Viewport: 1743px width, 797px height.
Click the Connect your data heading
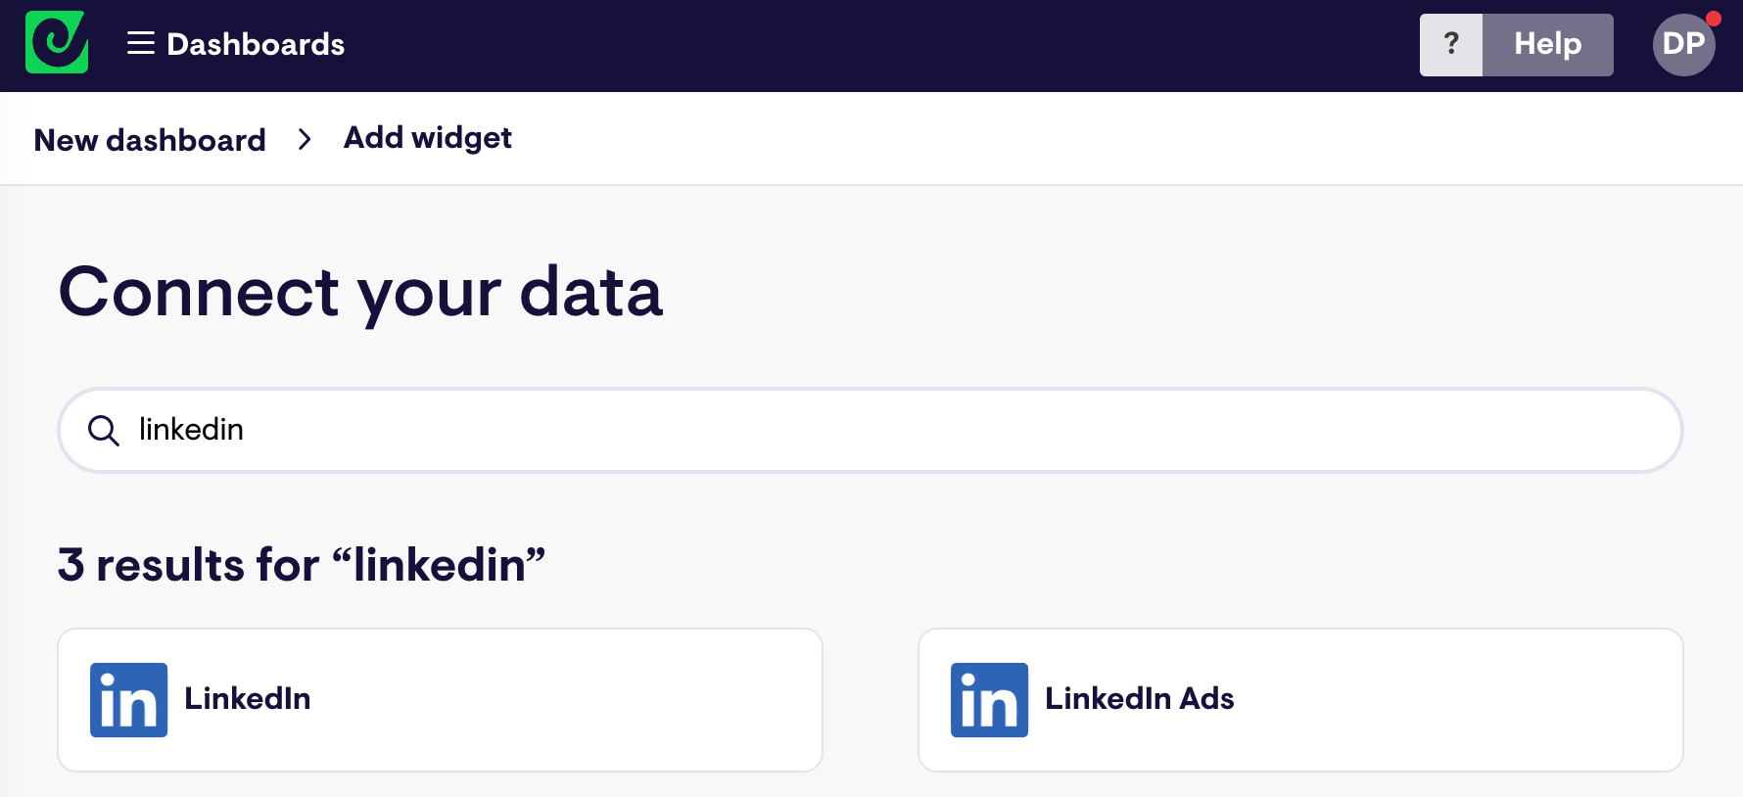point(361,293)
